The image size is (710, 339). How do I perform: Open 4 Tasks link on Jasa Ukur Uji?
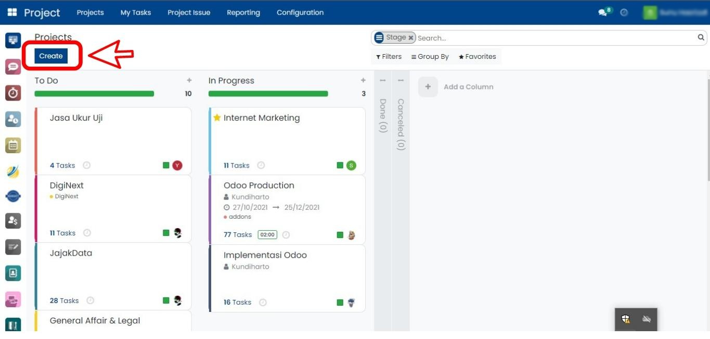[62, 166]
